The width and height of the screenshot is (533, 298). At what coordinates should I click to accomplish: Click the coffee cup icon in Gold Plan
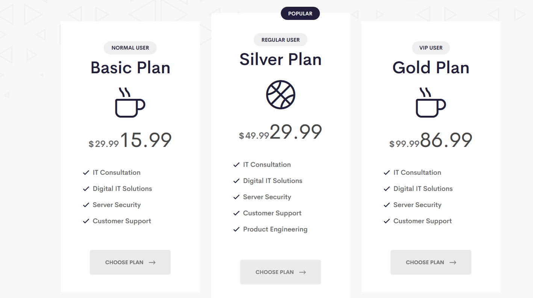431,103
